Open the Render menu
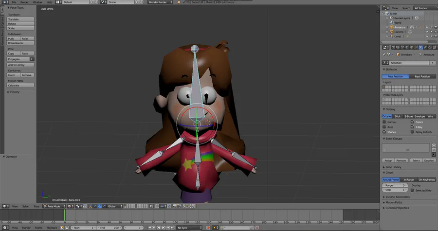The height and width of the screenshot is (231, 438). 25,2
